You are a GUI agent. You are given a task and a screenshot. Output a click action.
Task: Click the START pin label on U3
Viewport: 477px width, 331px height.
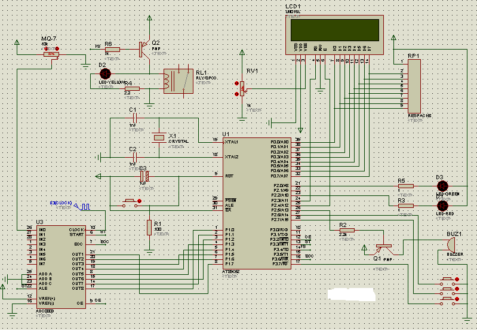point(76,235)
